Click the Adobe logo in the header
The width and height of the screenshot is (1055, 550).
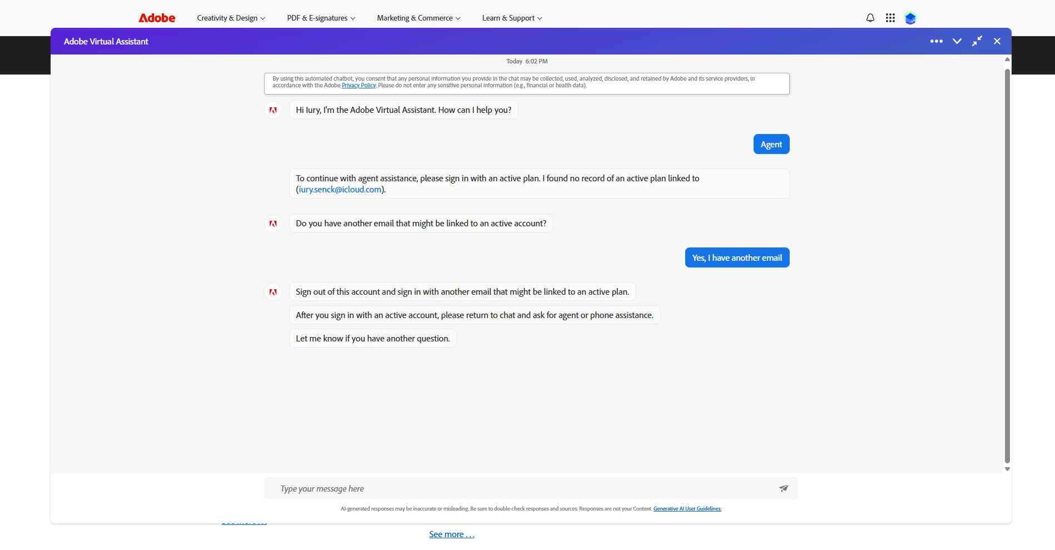tap(157, 18)
